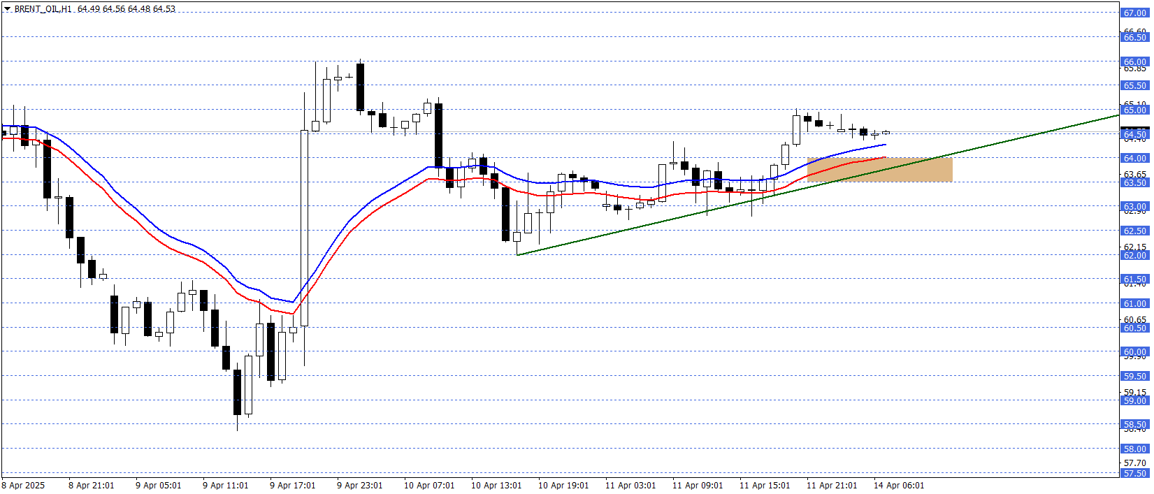Click the 10 Apr 19:01 time label
The height and width of the screenshot is (494, 1154).
[x=563, y=486]
